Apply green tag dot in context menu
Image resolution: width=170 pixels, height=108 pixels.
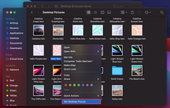click(x=79, y=85)
